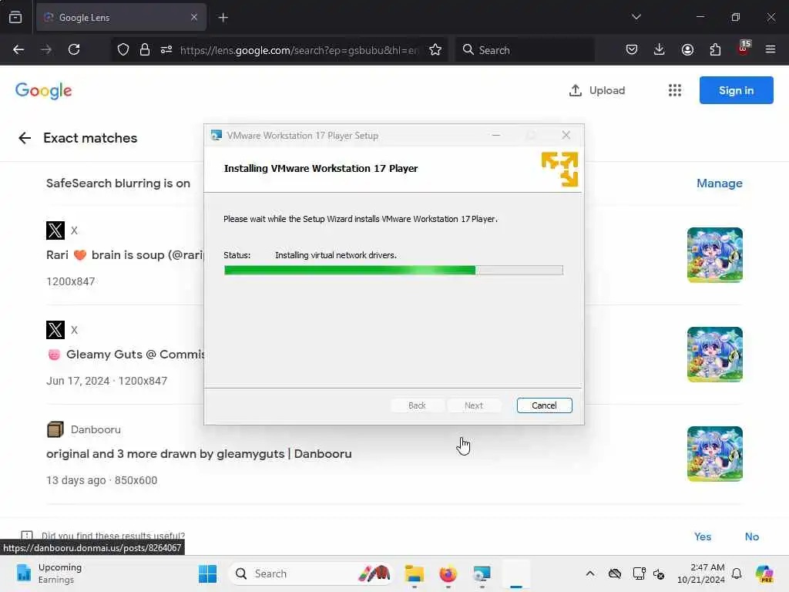This screenshot has width=789, height=592.
Task: Bookmark this page with the star icon
Action: coord(435,49)
